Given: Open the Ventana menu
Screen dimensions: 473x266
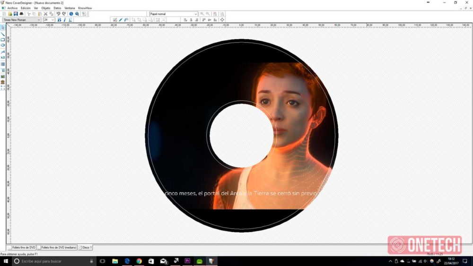Looking at the screenshot, I should (x=70, y=8).
